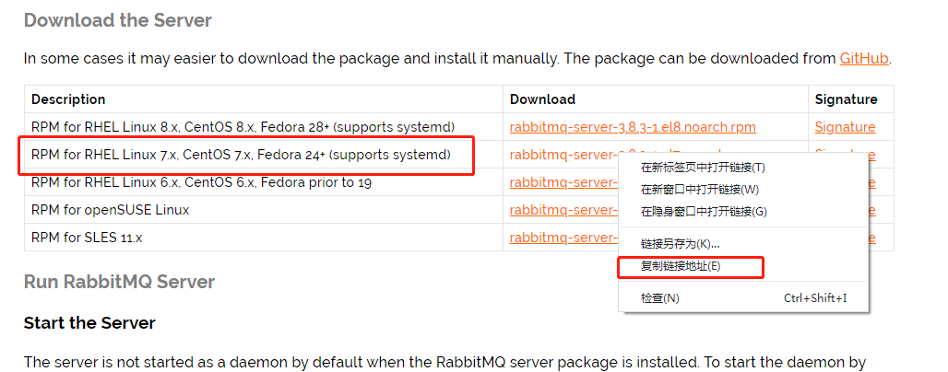948x372 pixels.
Task: Choose "在新标签页中打开链接(T)" from context menu
Action: (703, 168)
